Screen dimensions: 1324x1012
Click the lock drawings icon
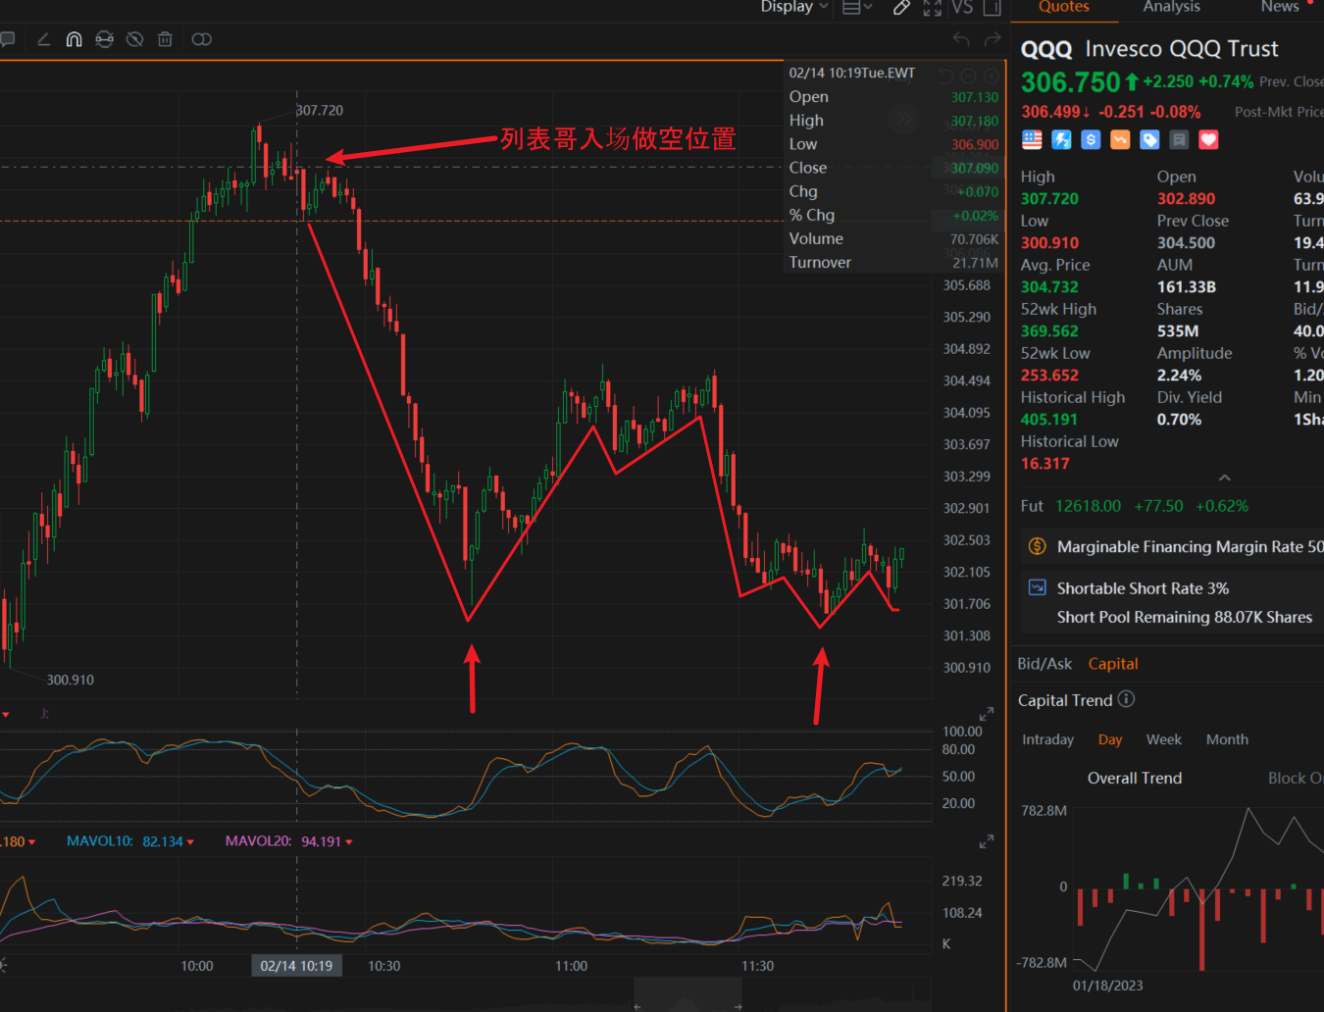tap(104, 39)
